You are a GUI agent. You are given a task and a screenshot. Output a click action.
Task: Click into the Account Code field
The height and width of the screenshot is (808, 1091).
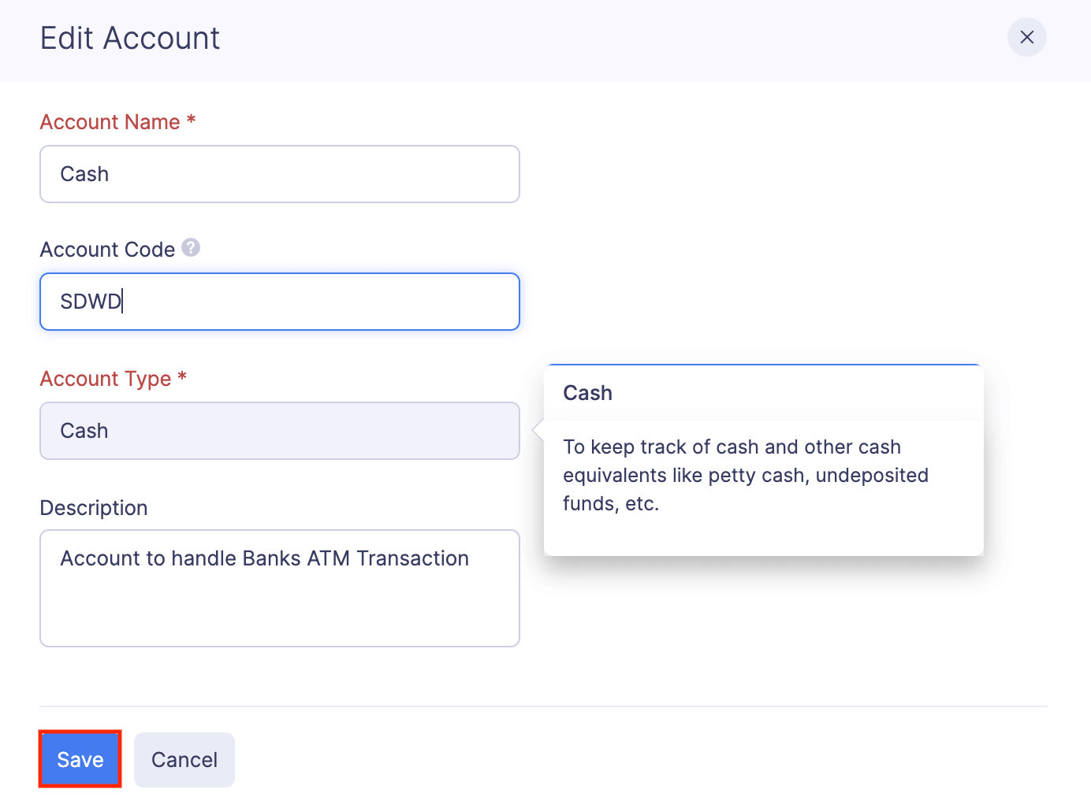280,302
